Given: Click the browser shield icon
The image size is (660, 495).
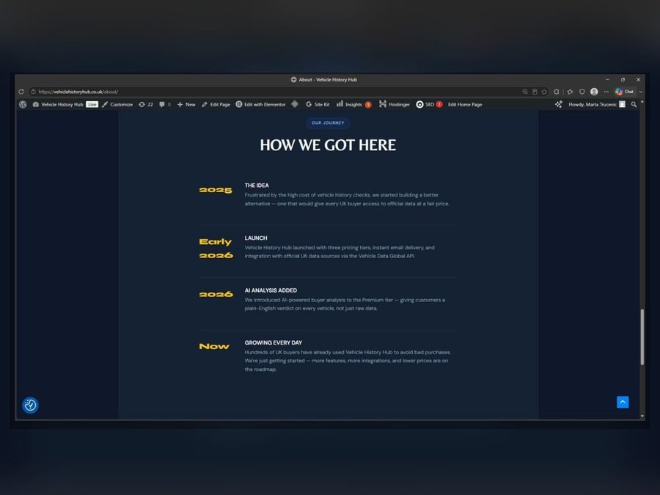Looking at the screenshot, I should [582, 92].
